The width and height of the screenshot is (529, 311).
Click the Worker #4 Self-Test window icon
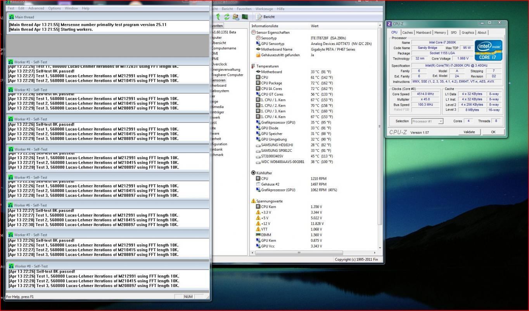11,149
